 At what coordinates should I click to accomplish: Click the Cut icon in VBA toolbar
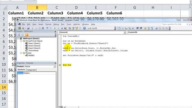pyautogui.click(x=33, y=28)
